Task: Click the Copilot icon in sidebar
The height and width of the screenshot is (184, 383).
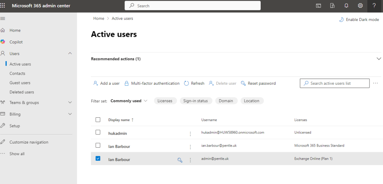Action: click(3, 42)
